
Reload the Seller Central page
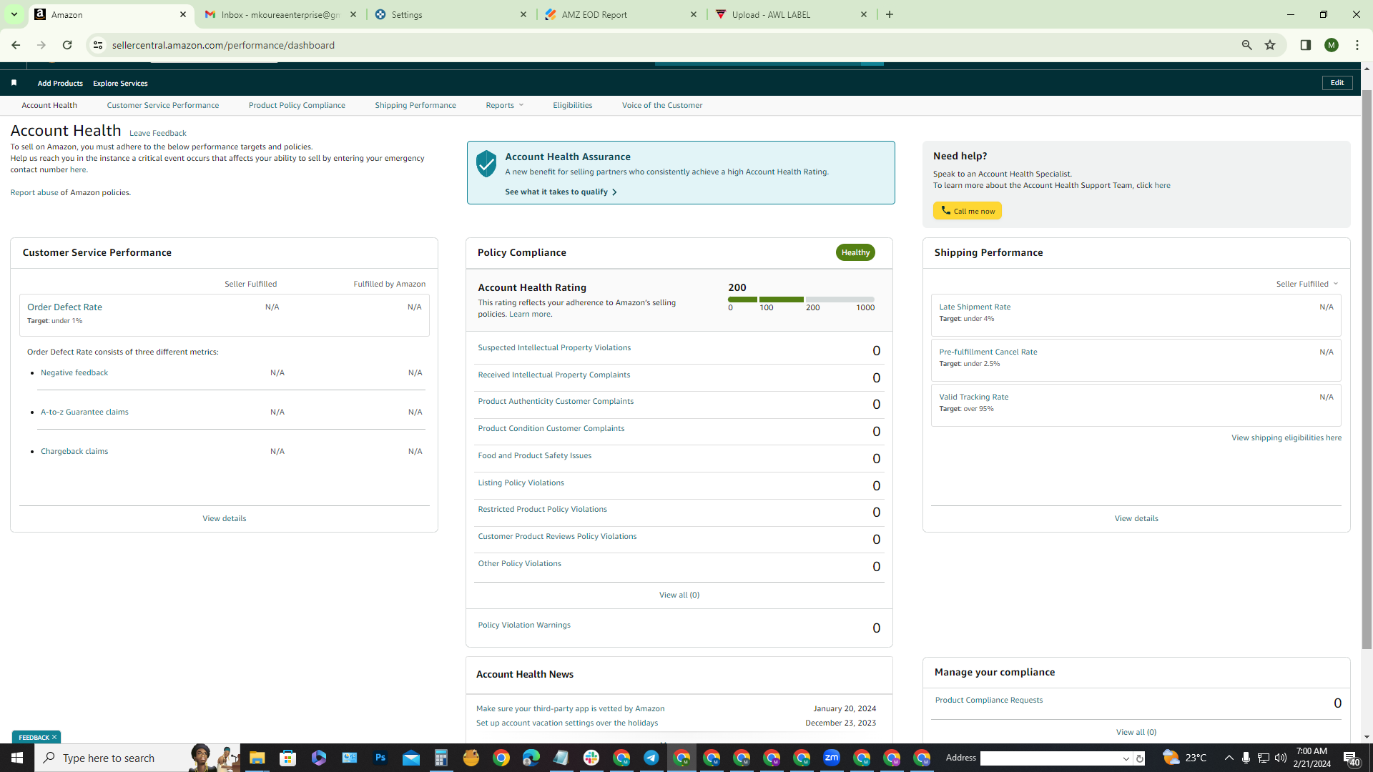tap(67, 45)
